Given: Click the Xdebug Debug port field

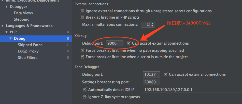Looking at the screenshot, I should coord(115,43).
